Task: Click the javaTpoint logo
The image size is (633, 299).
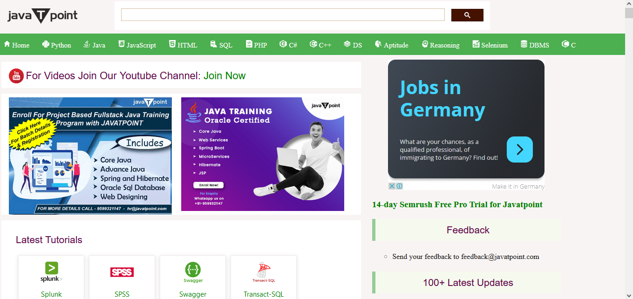Action: [x=42, y=16]
